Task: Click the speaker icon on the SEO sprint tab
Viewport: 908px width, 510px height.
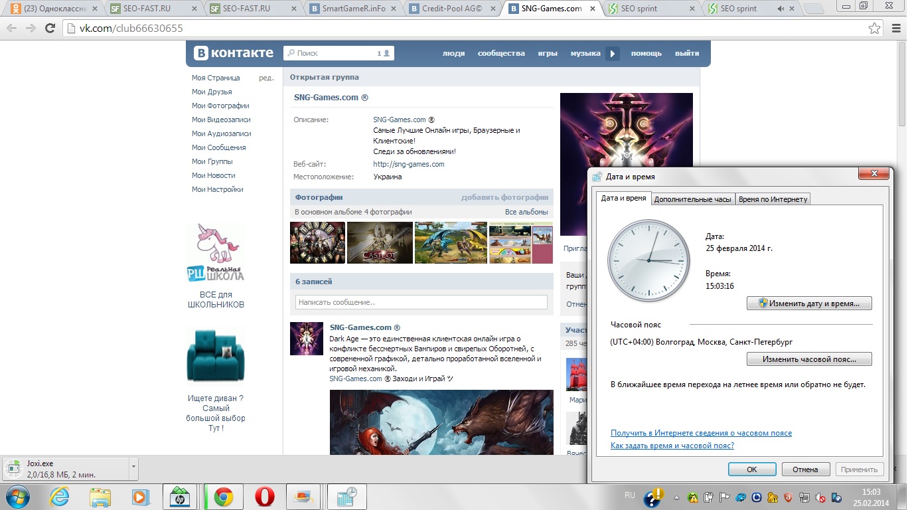Action: [x=781, y=9]
